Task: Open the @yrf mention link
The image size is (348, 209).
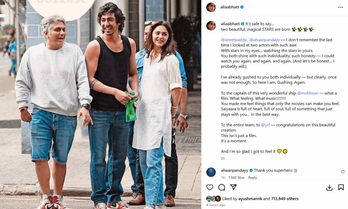Action: [265, 125]
